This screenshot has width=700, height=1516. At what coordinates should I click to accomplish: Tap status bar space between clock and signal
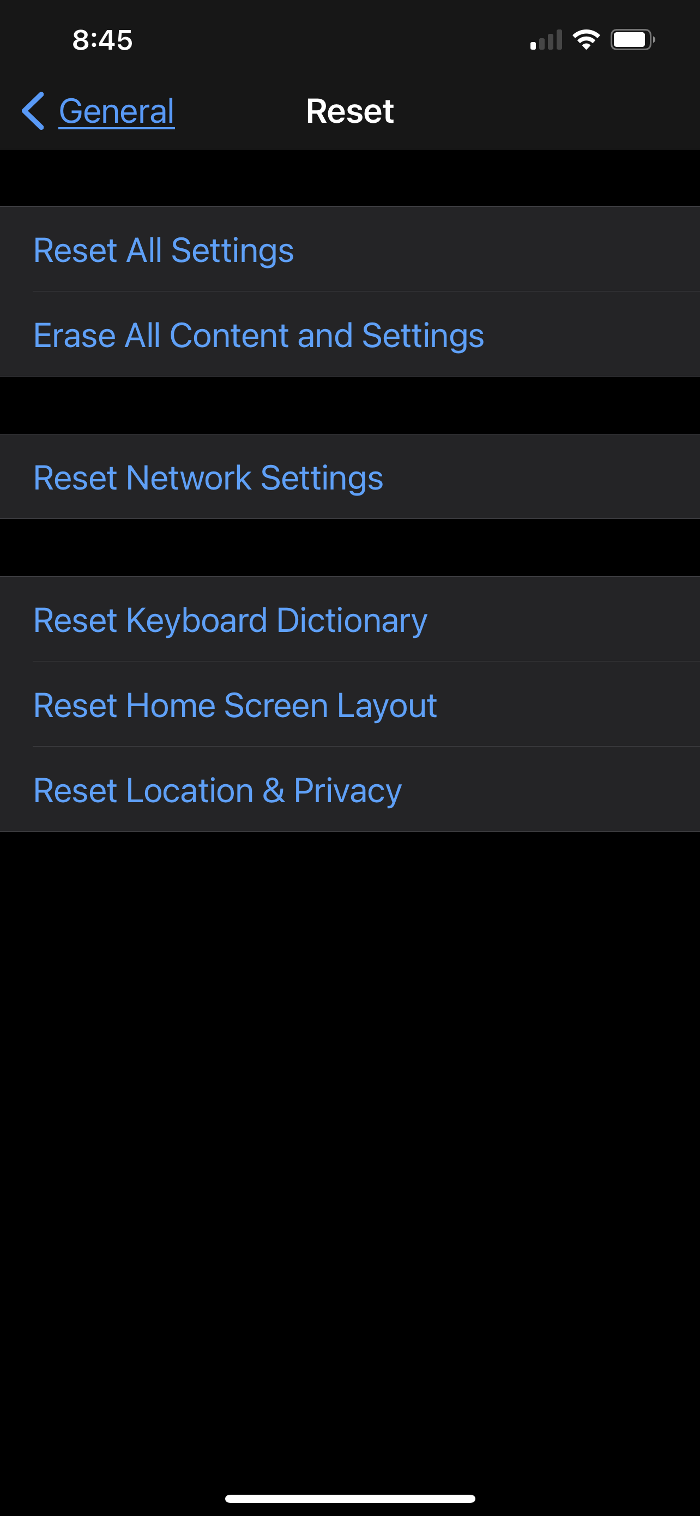pos(329,40)
